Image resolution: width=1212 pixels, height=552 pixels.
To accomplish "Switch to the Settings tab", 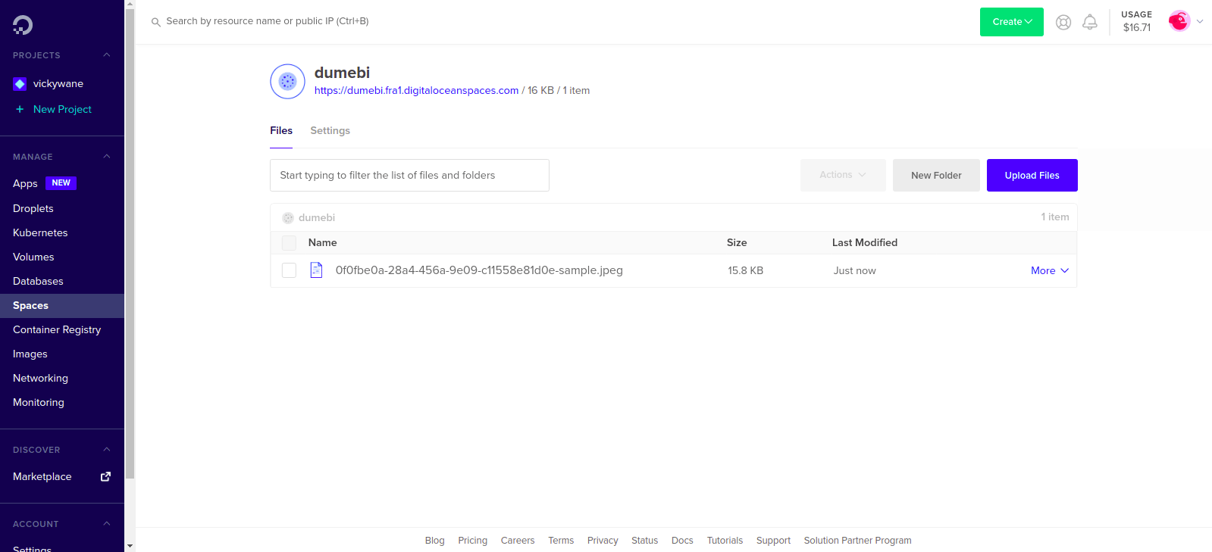I will pyautogui.click(x=330, y=130).
